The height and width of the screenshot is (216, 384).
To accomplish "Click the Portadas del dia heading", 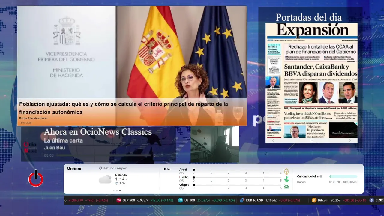I will (309, 17).
